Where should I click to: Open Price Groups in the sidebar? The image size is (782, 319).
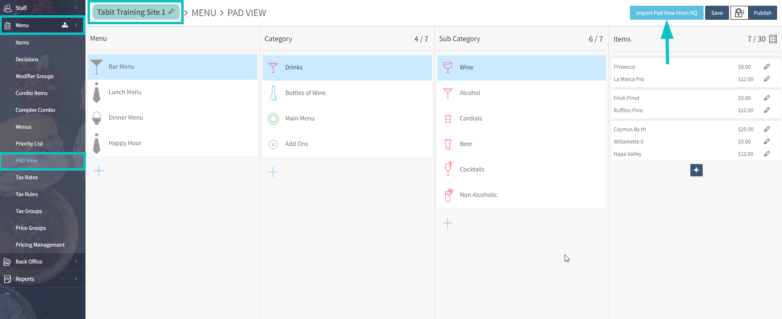pos(31,228)
